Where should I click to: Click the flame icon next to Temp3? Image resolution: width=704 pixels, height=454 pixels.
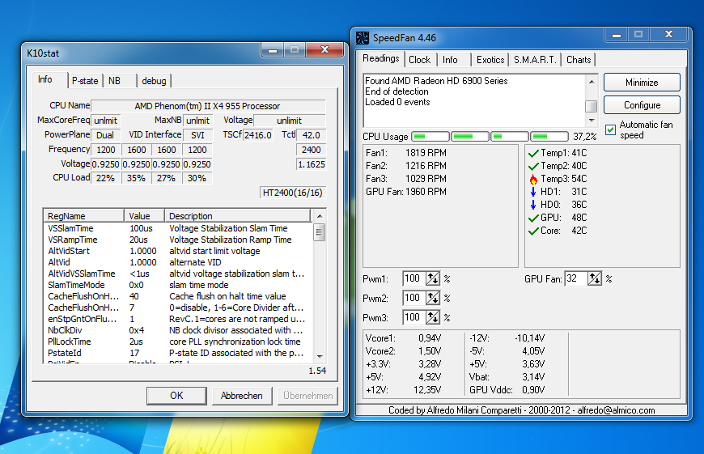coord(533,179)
